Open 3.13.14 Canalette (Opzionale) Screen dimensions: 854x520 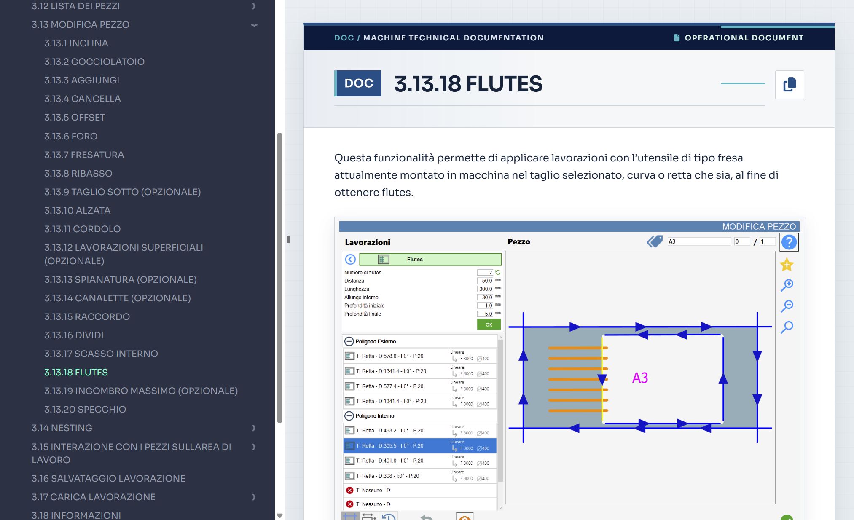(118, 298)
